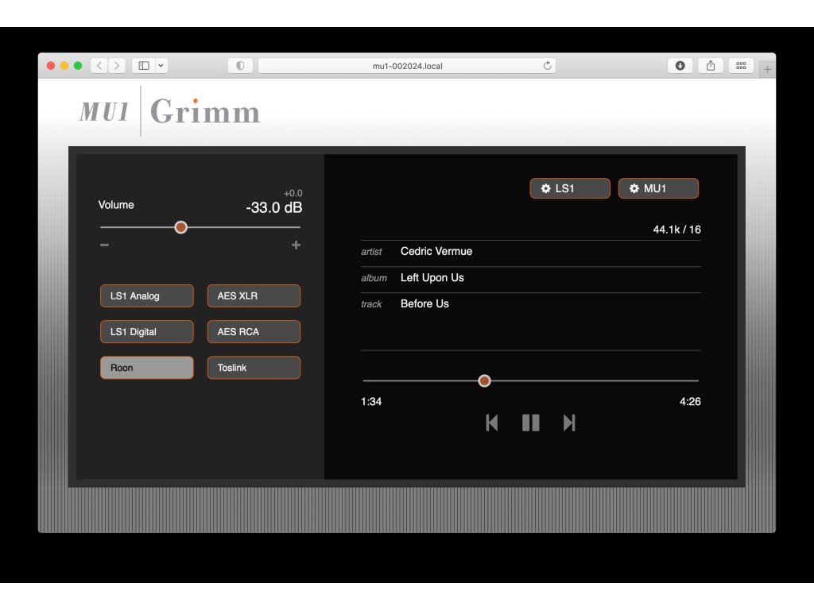This screenshot has width=814, height=610.
Task: Click the mu1-002024.local address bar
Action: coord(407,66)
